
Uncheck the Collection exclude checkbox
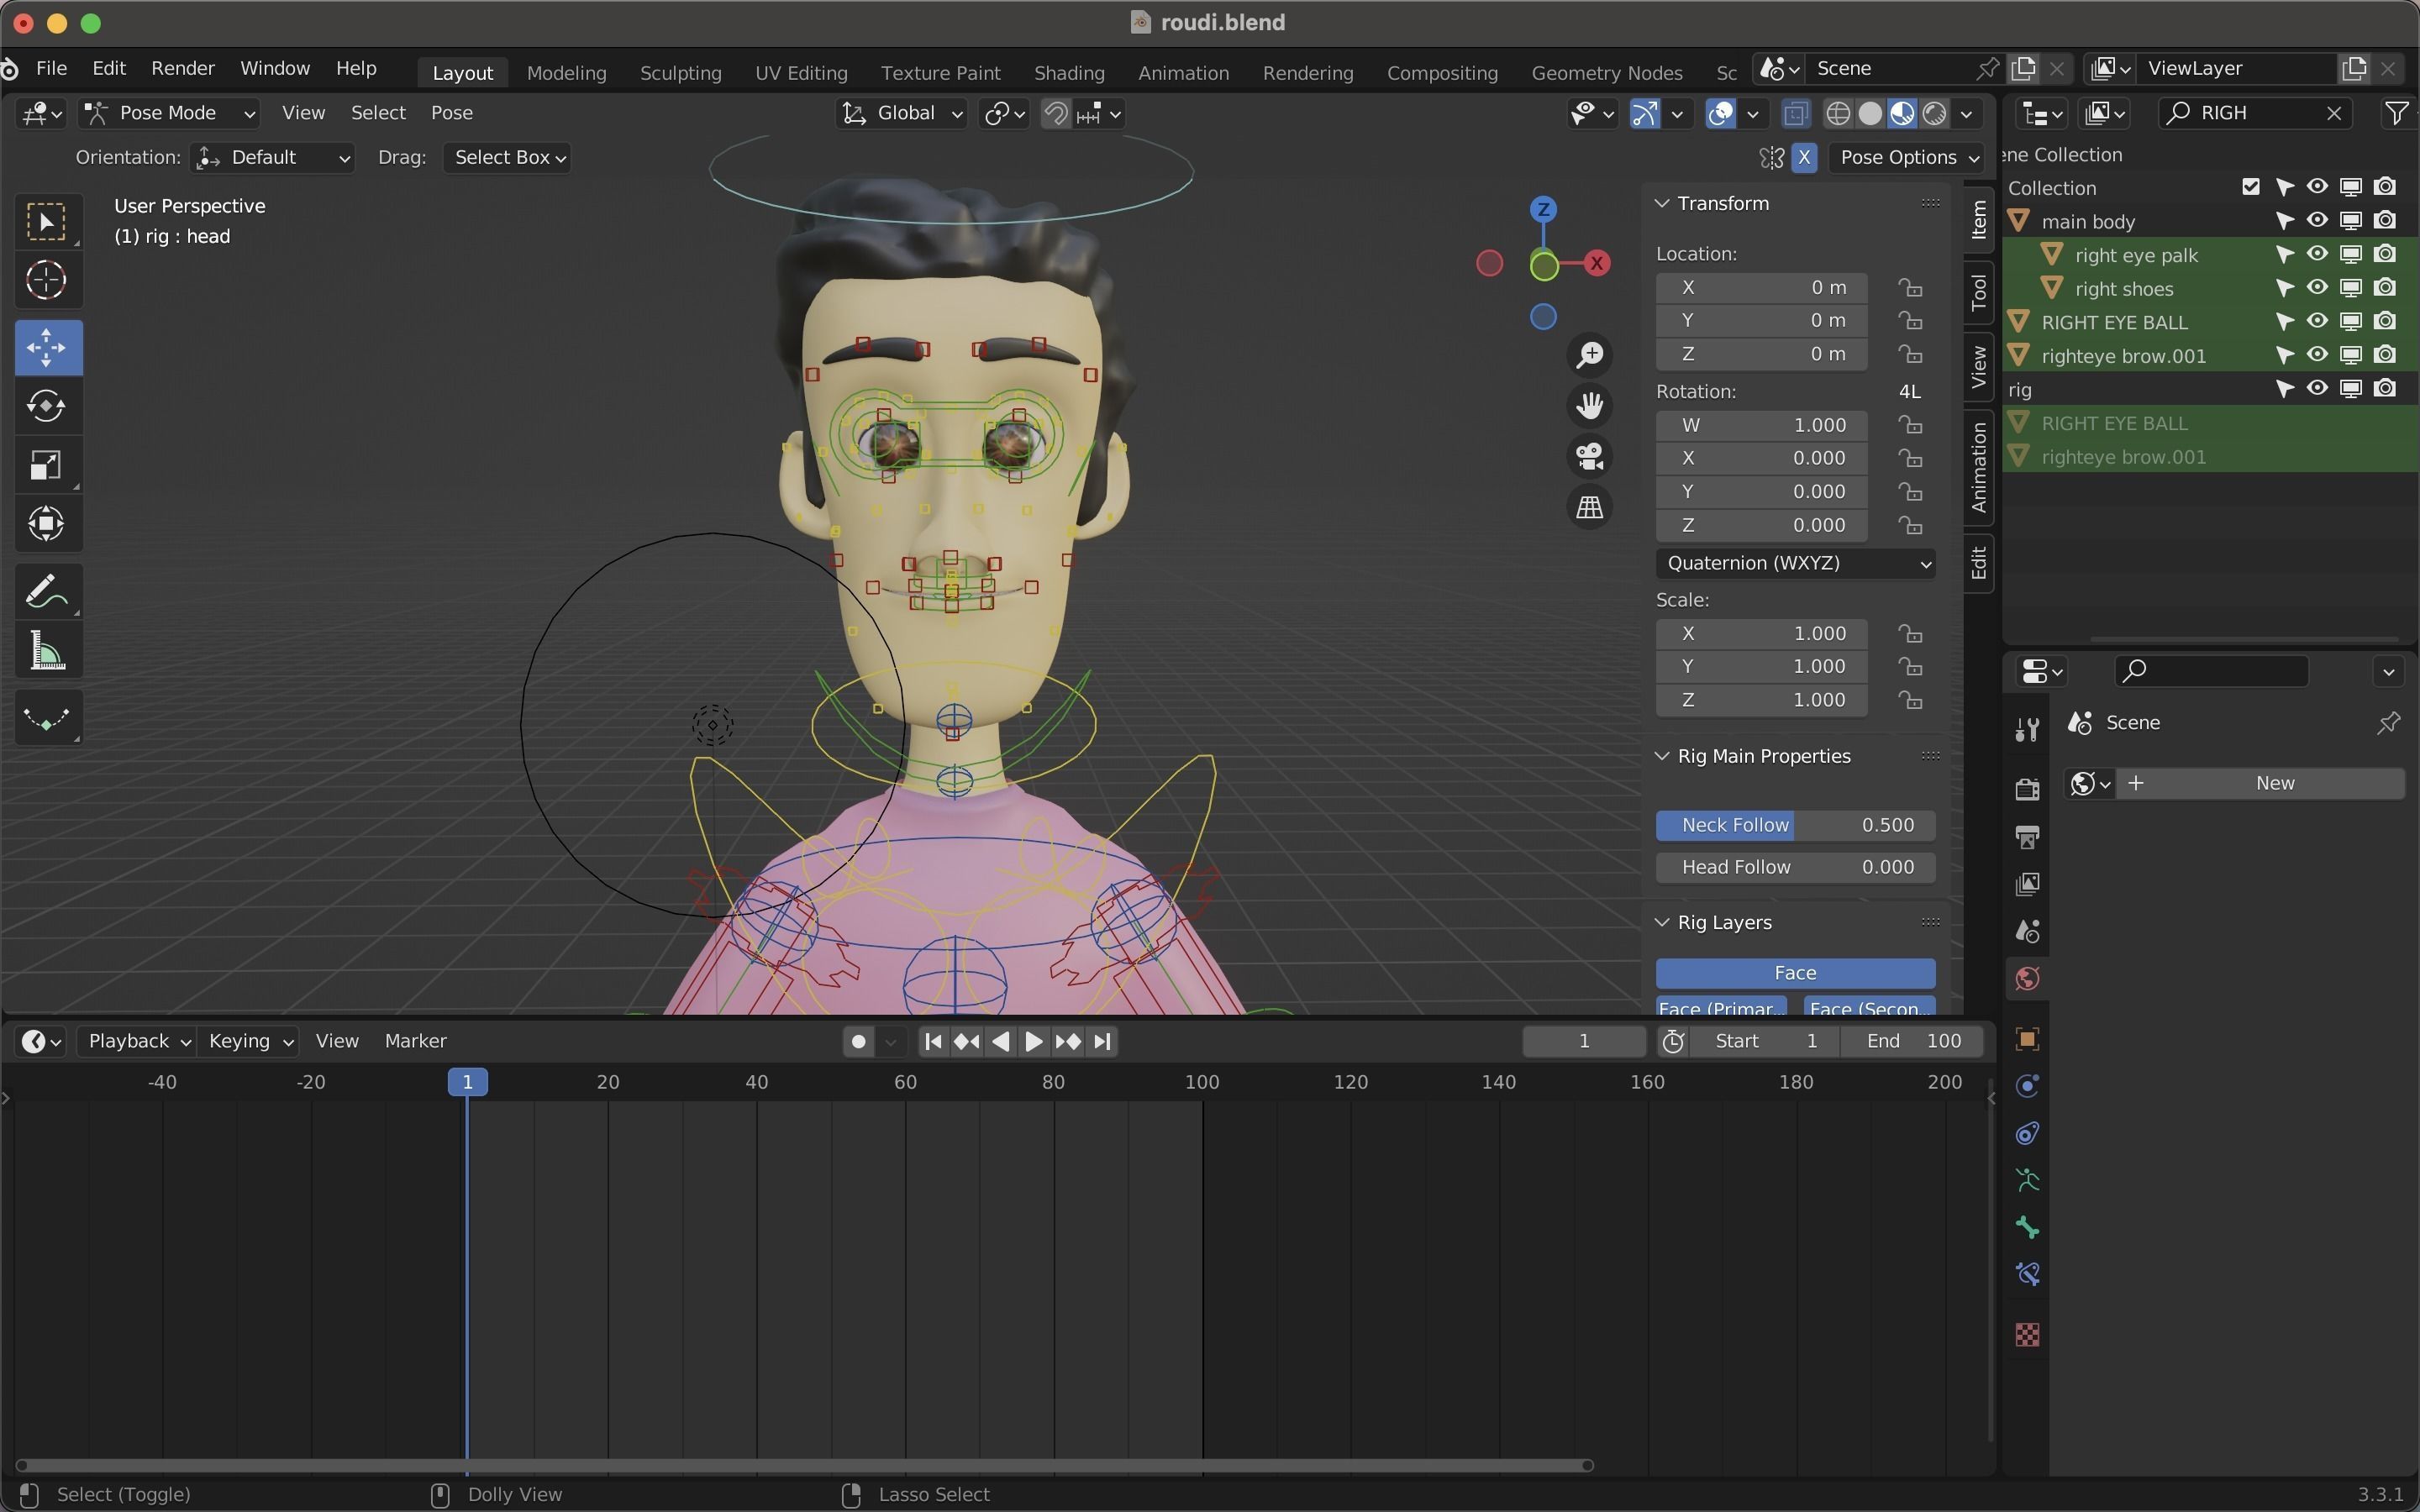pyautogui.click(x=2250, y=187)
